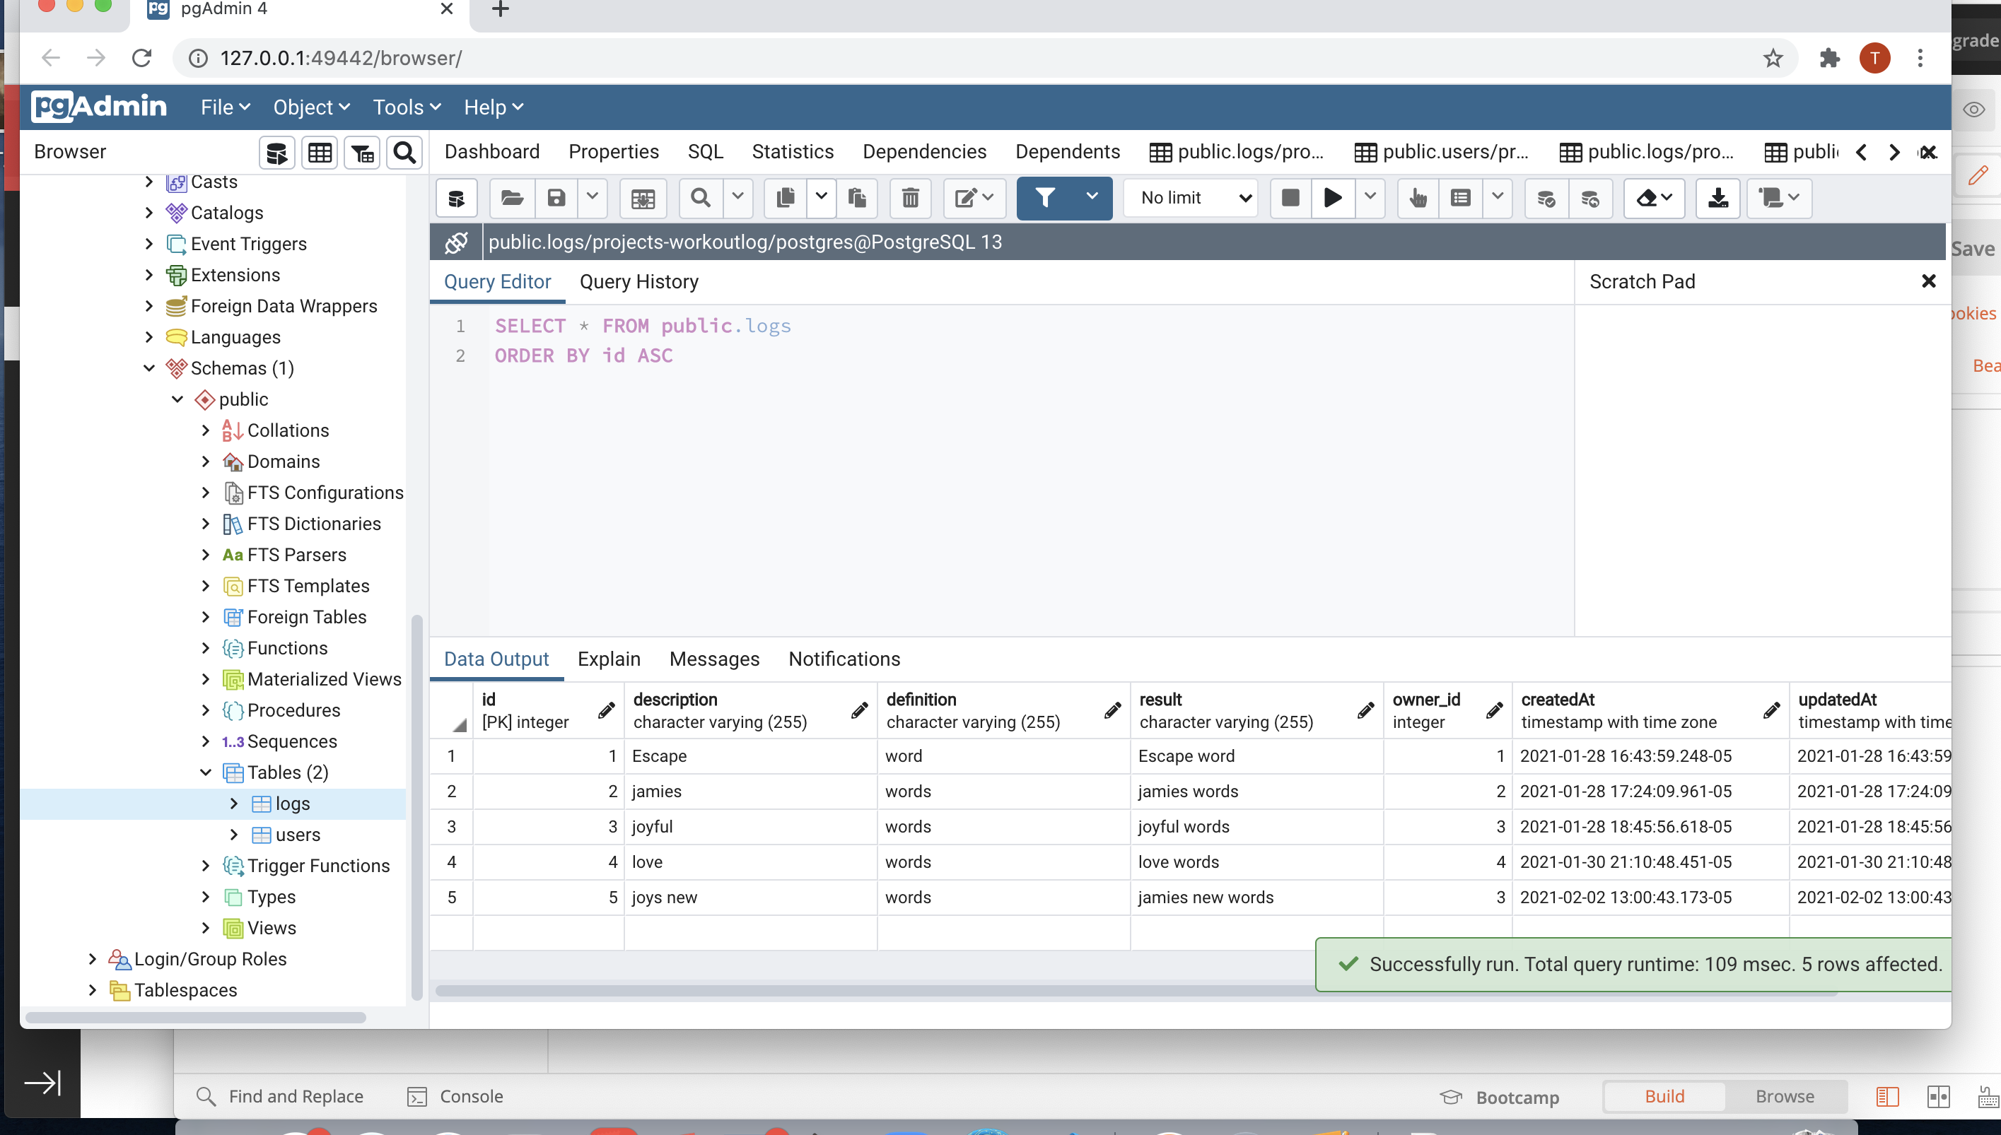Click the Search objects magnifier icon
Image resolution: width=2001 pixels, height=1135 pixels.
[x=403, y=152]
